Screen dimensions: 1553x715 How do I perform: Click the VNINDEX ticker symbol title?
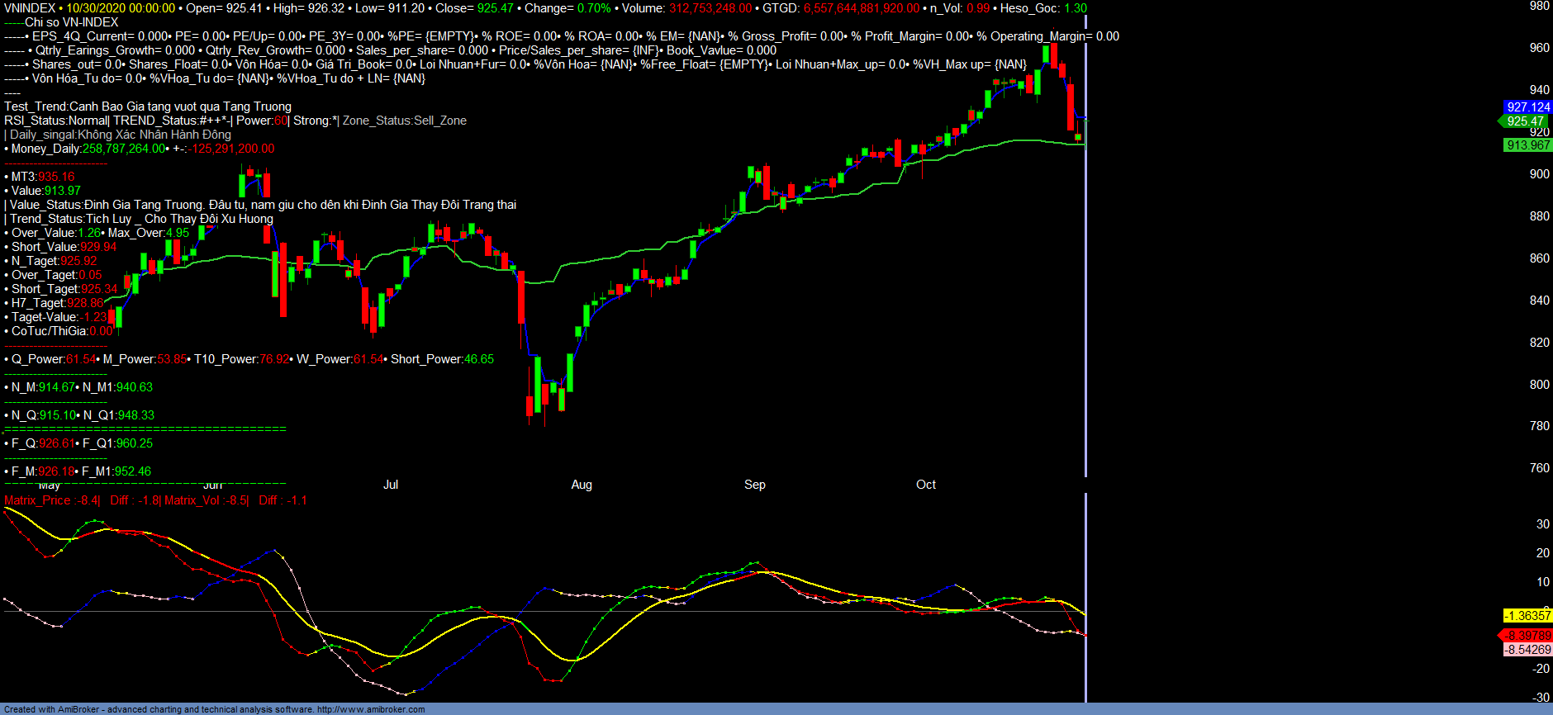pyautogui.click(x=30, y=8)
